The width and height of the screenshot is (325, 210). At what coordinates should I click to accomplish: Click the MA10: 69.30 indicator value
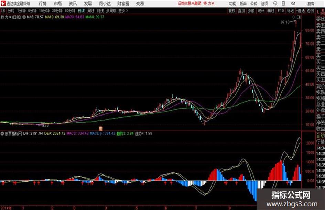tap(55, 17)
